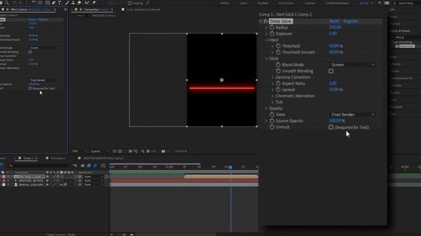421x236 pixels.
Task: Switch to the Learn workspace
Action: point(243,3)
